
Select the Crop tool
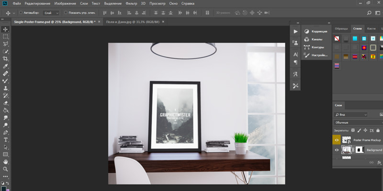(x=5, y=58)
